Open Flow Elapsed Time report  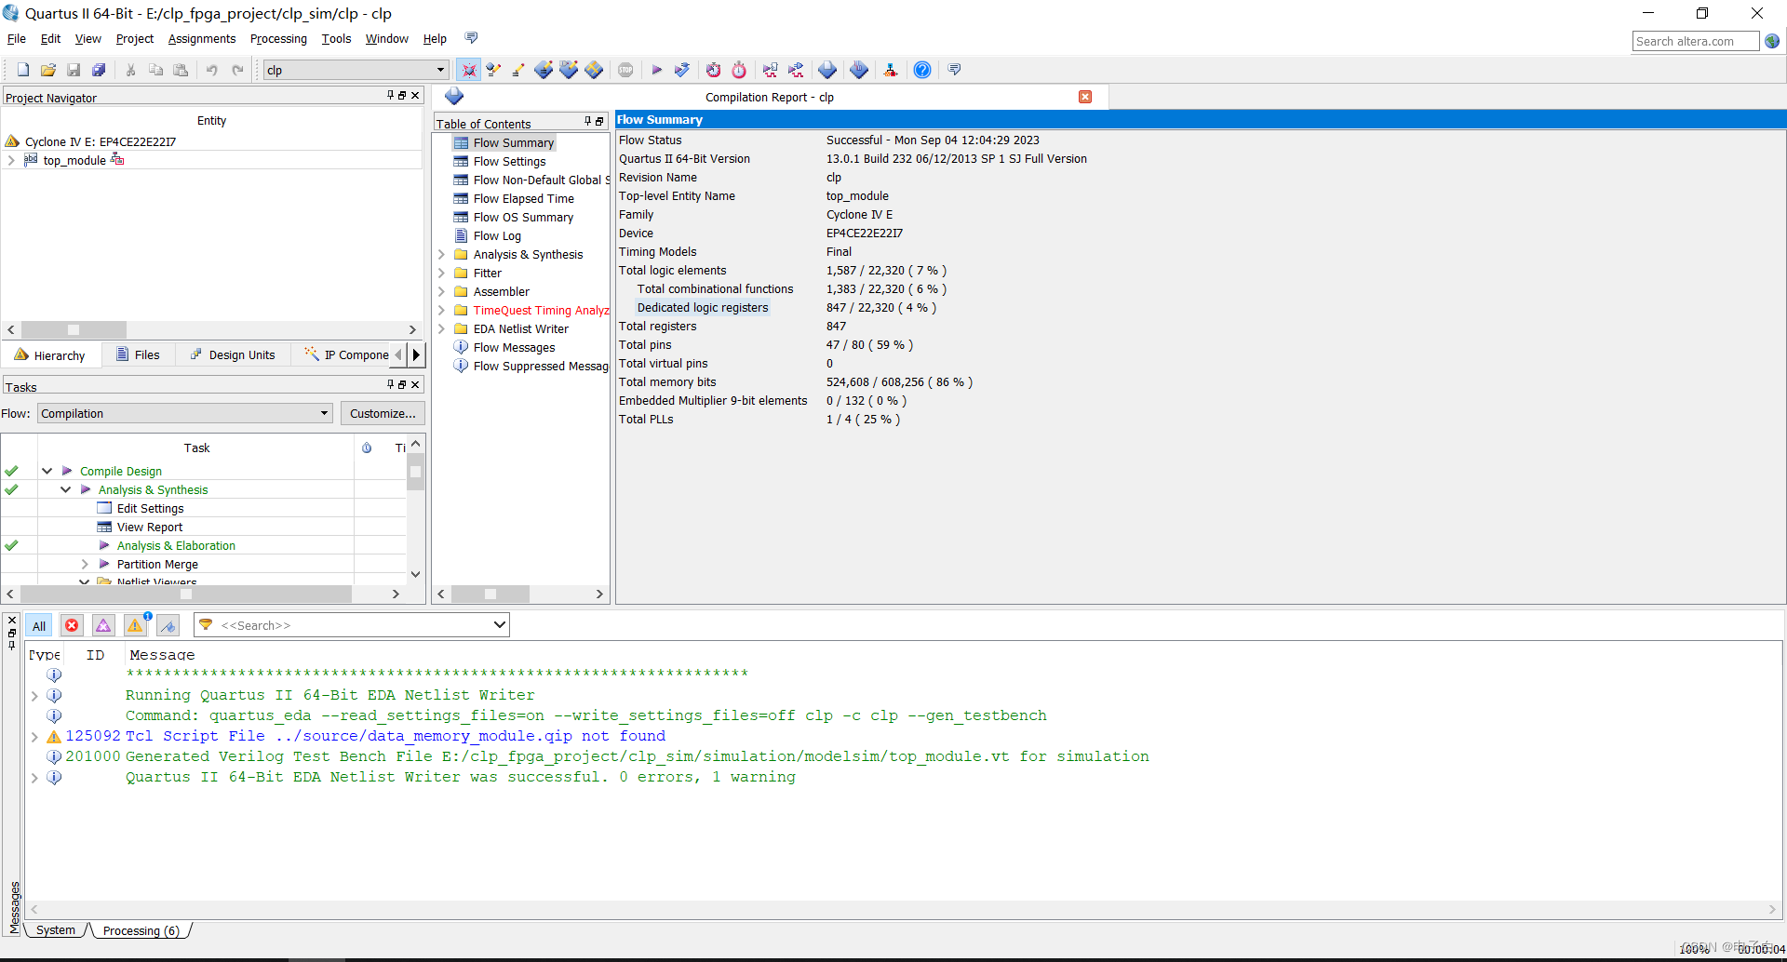tap(523, 198)
